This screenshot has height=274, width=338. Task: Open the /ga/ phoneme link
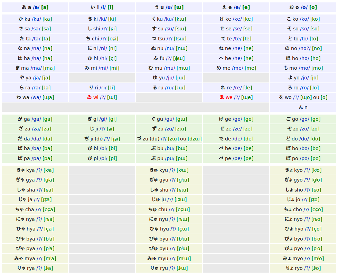[36, 119]
